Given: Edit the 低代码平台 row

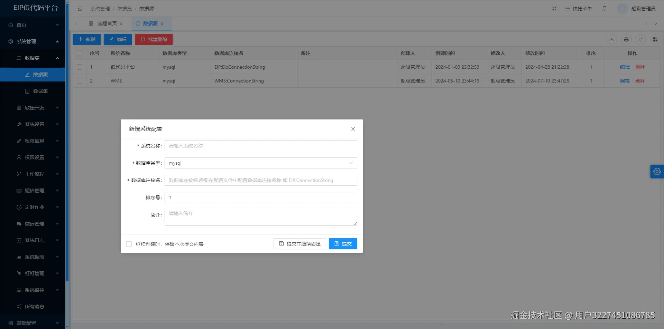Looking at the screenshot, I should [625, 67].
